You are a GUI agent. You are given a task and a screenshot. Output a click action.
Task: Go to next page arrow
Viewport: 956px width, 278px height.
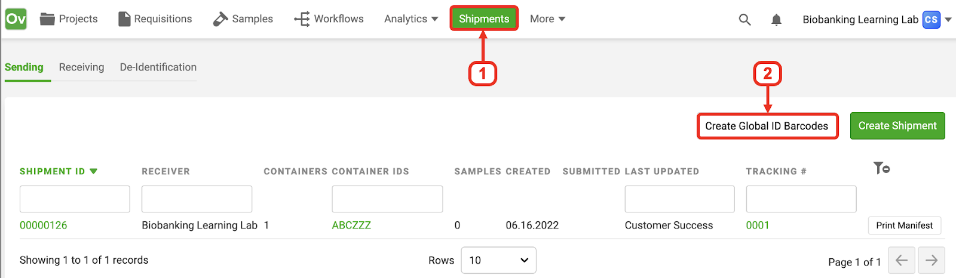932,260
